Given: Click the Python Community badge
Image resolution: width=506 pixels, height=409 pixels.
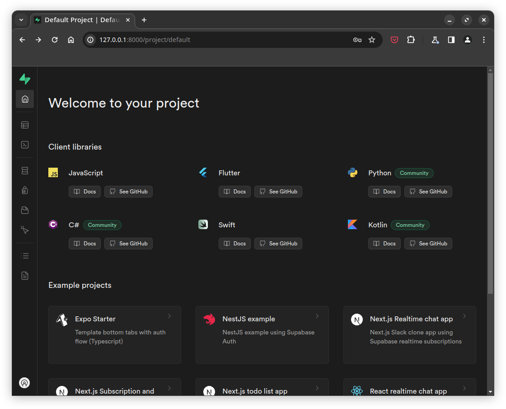Looking at the screenshot, I should click(414, 173).
